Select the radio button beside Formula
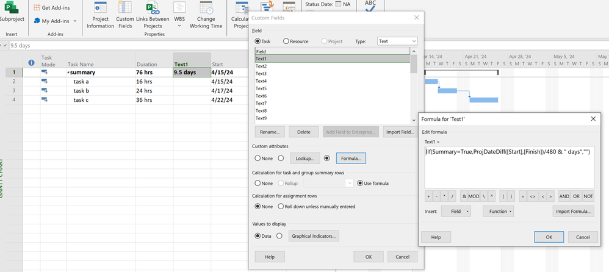Screen dimensions: 609x272 (326, 159)
